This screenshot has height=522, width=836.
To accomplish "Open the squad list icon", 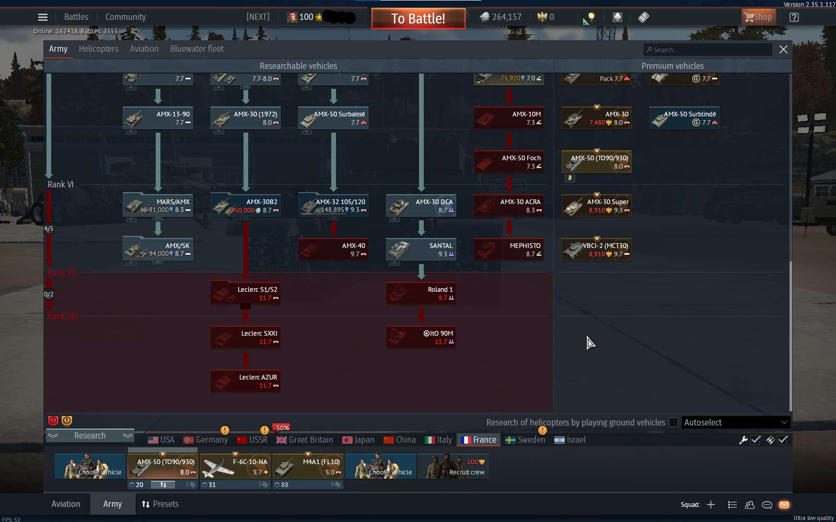I will coord(733,505).
